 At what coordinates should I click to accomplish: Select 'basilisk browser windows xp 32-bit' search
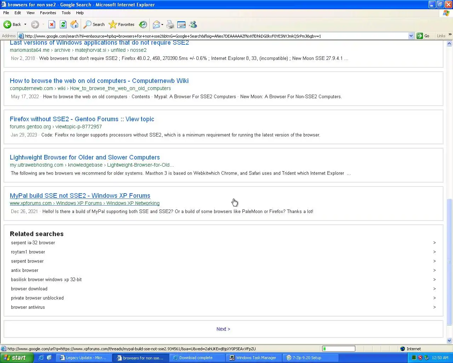click(46, 280)
